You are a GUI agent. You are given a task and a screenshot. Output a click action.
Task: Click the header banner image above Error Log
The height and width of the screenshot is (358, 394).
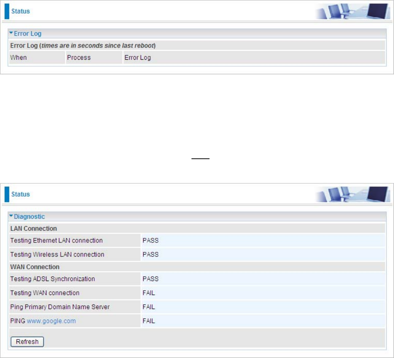pos(353,11)
